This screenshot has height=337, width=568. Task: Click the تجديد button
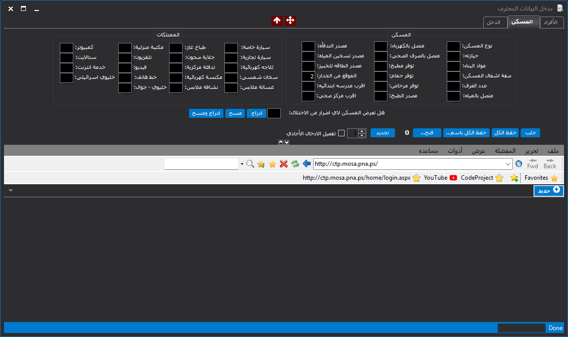(382, 133)
